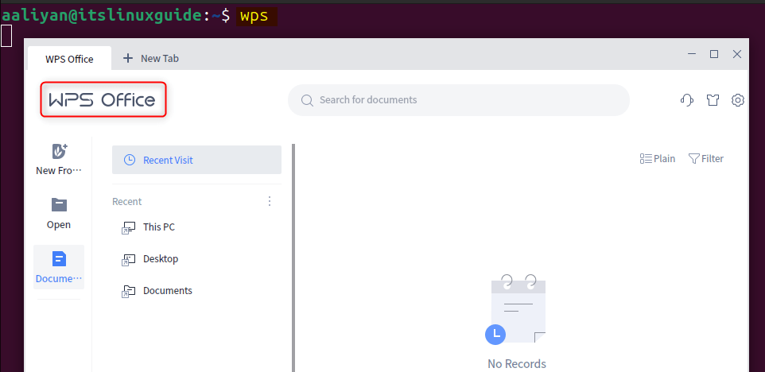The height and width of the screenshot is (372, 765).
Task: Open the settings gear icon
Action: click(738, 100)
